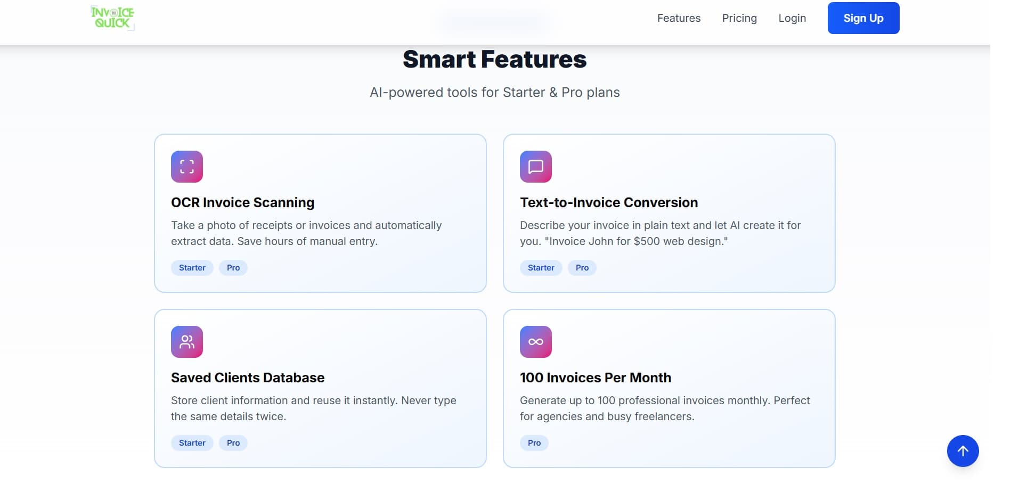Click the blue Sign Up button
Image resolution: width=1019 pixels, height=484 pixels.
(x=863, y=18)
